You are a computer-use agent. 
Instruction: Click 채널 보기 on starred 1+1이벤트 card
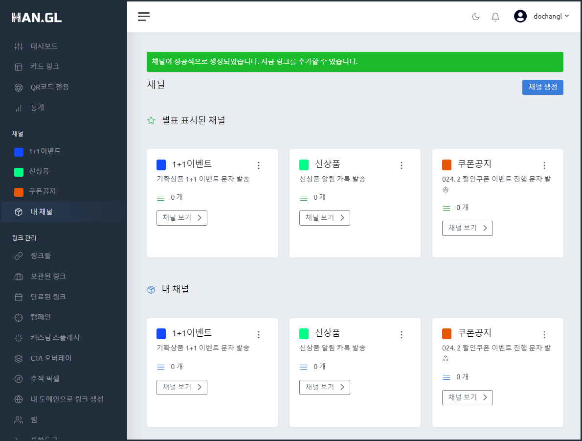(x=182, y=218)
